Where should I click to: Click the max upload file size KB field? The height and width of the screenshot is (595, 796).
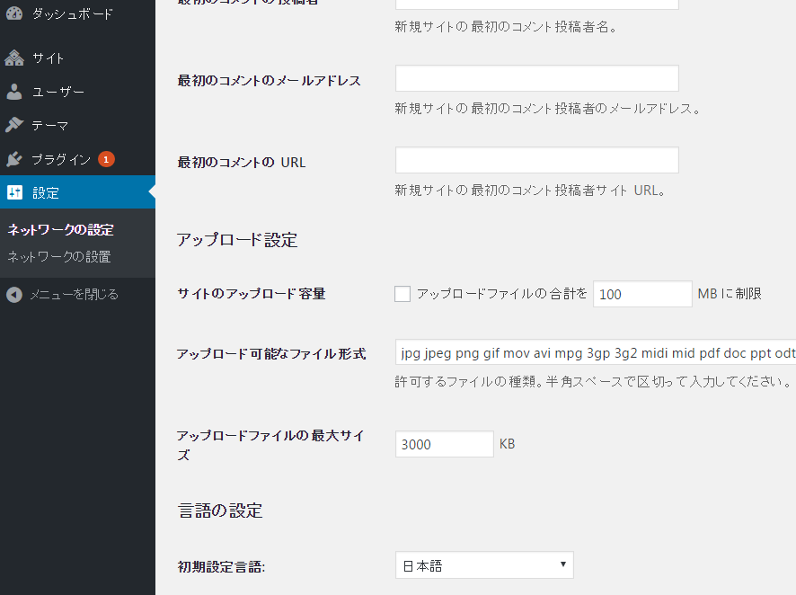pyautogui.click(x=444, y=444)
